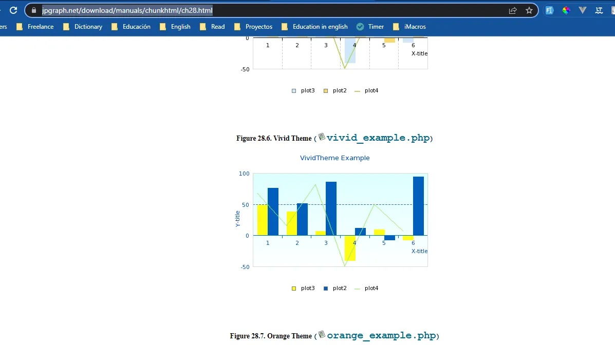Image resolution: width=615 pixels, height=345 pixels.
Task: Open the vivid_example.php source link
Action: pyautogui.click(x=378, y=138)
